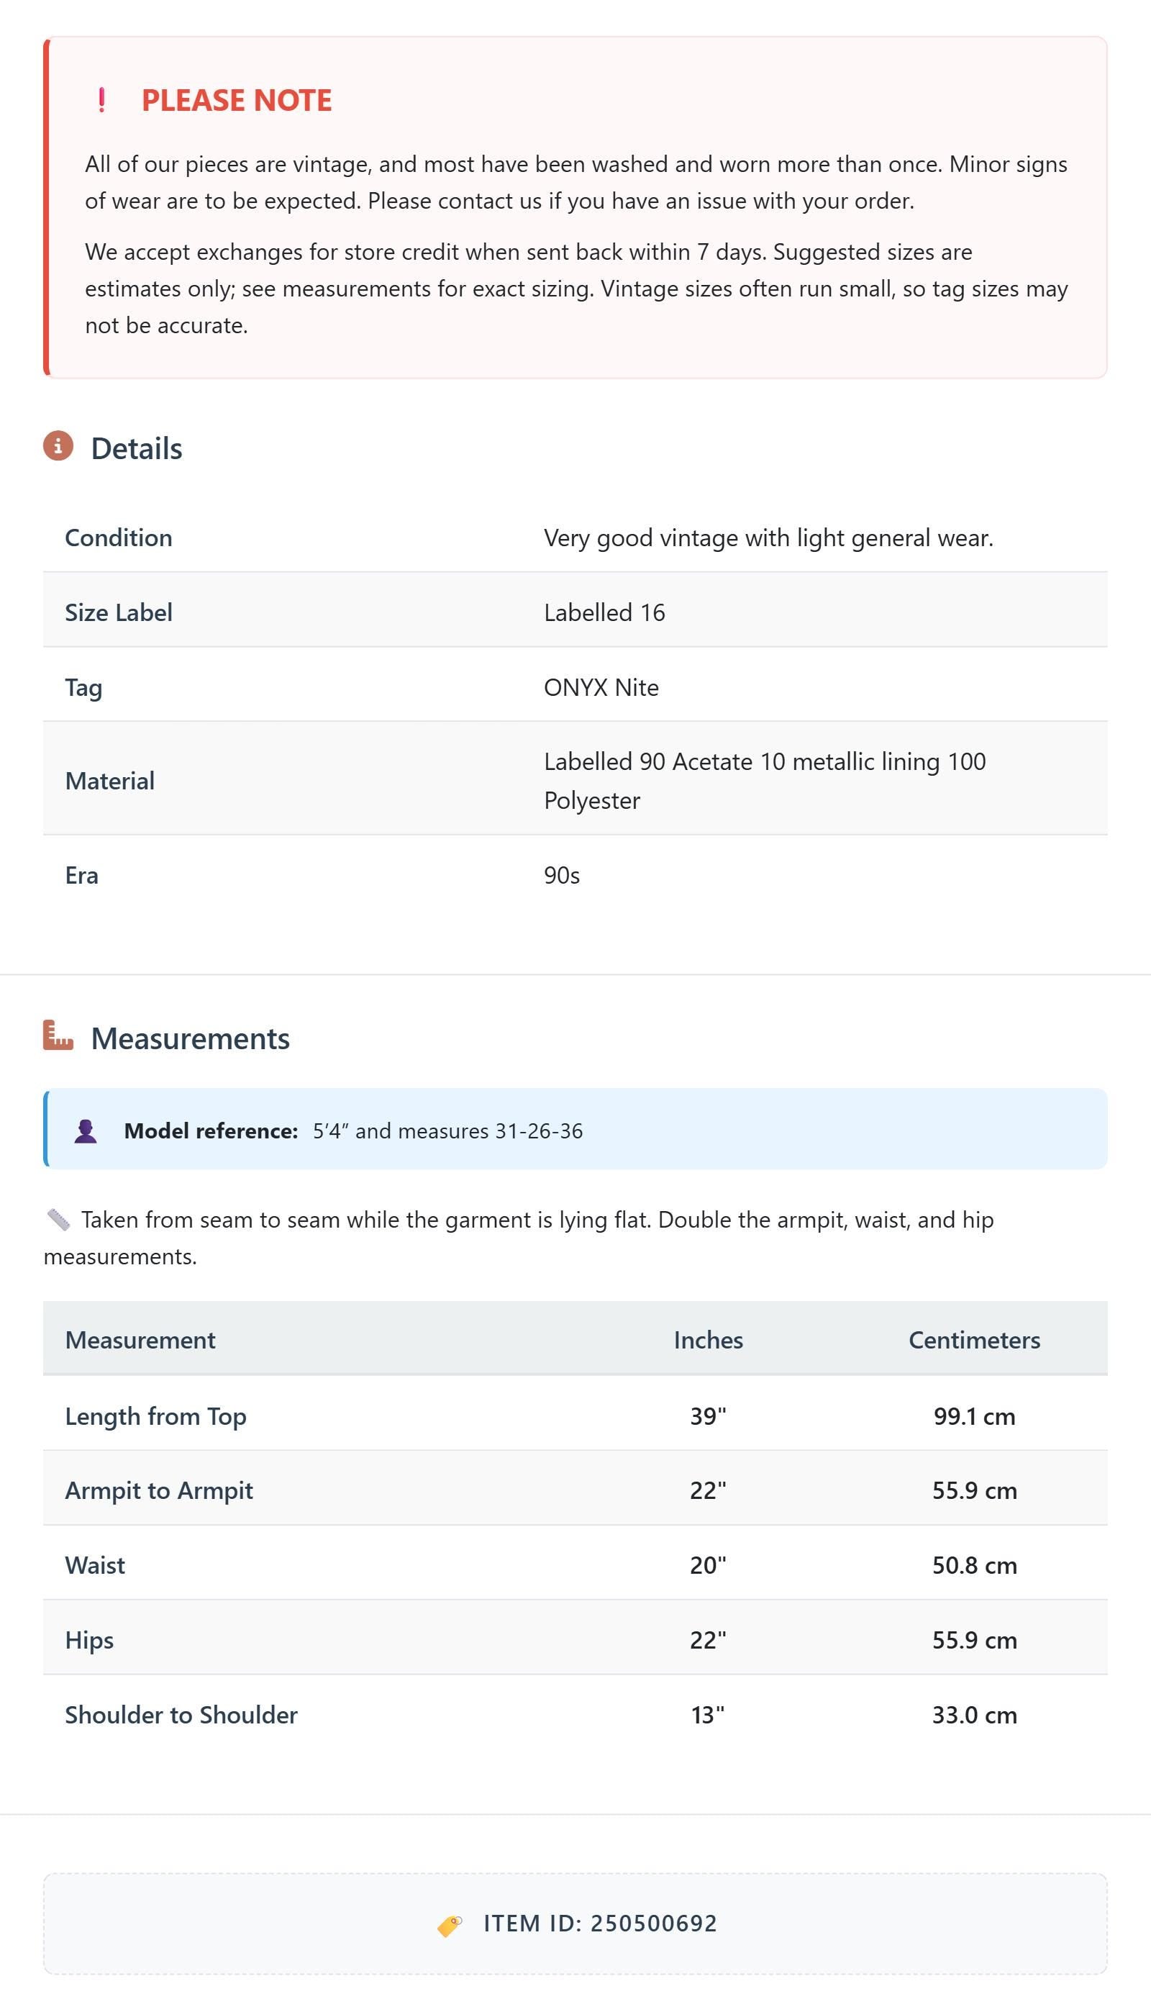Screen dimensions: 1151x2012
Task: Click the yellow tag icon beside Item ID
Action: pyautogui.click(x=450, y=1925)
